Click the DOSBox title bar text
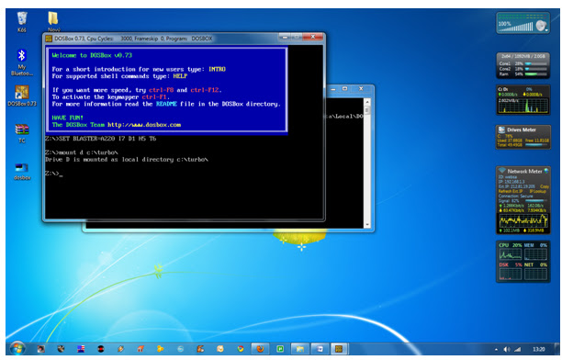 click(133, 39)
